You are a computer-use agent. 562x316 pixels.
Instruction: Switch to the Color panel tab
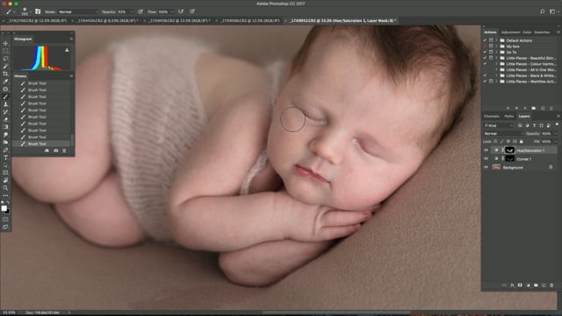tap(527, 32)
